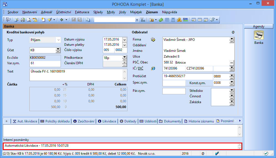276x158 pixels.
Task: Create new record with blank page icon
Action: (x=43, y=20)
